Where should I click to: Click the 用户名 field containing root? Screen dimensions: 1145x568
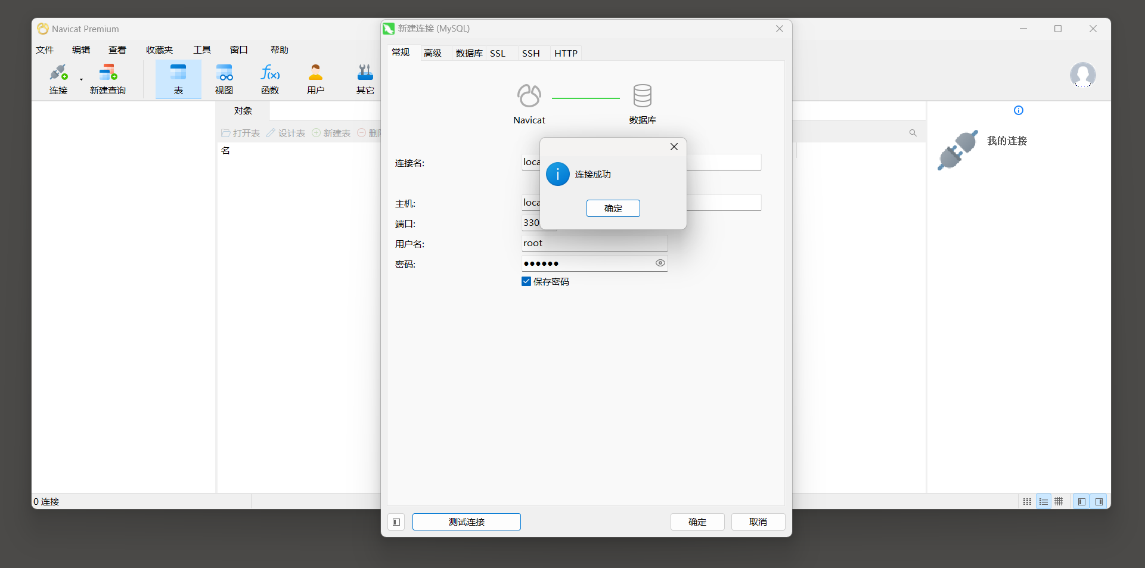pos(595,243)
